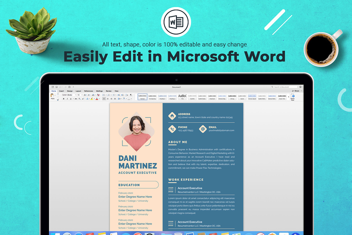Open the Styles Pane
This screenshot has height=235, width=352.
pos(292,97)
